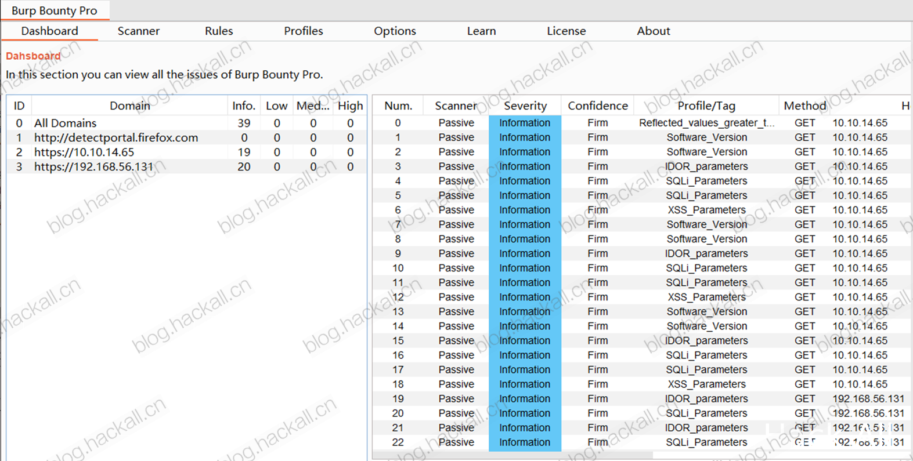This screenshot has height=461, width=913.
Task: Sort issues by Severity column header
Action: pos(525,106)
